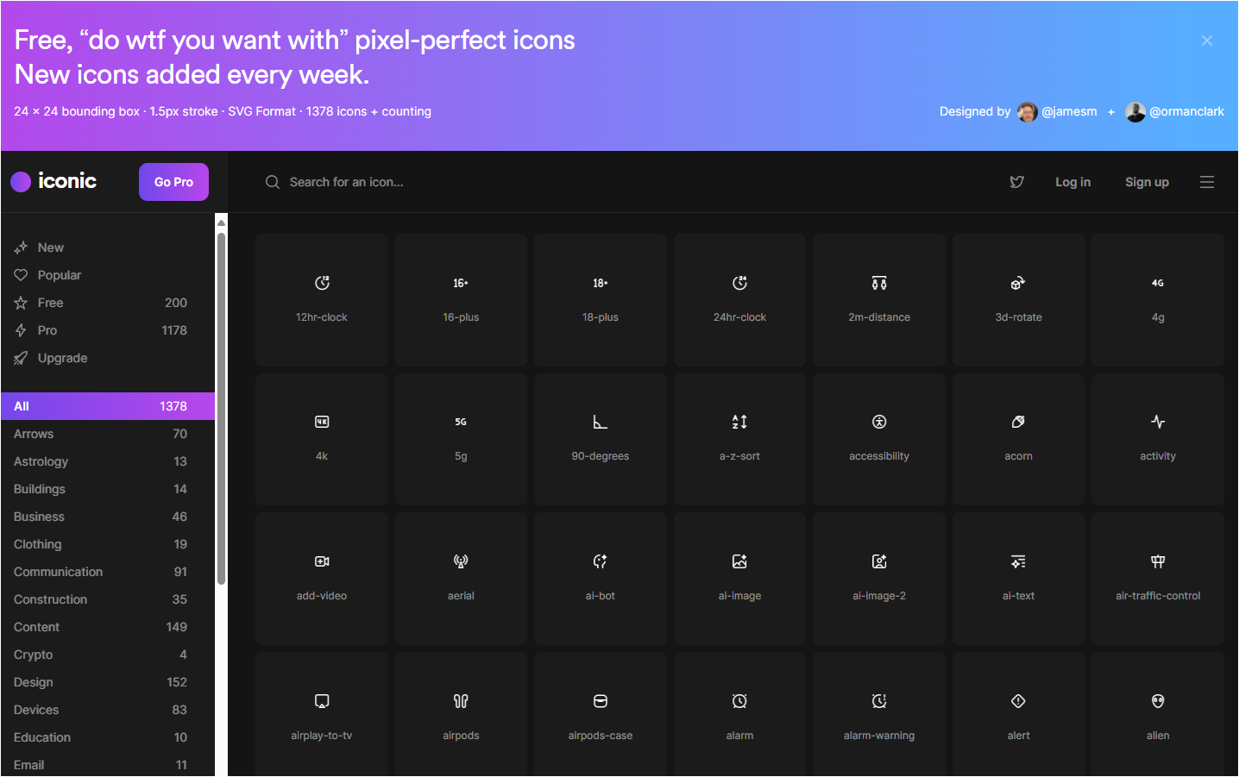Screen dimensions: 1239x777
Task: Dismiss the promo banner with X
Action: (x=1206, y=41)
